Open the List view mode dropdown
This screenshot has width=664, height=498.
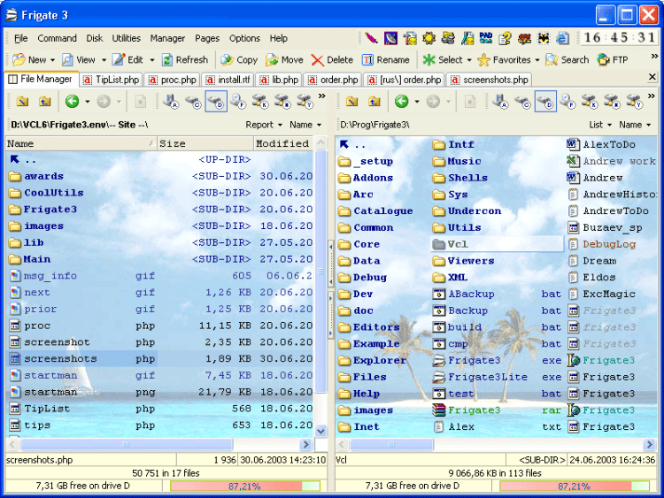599,125
